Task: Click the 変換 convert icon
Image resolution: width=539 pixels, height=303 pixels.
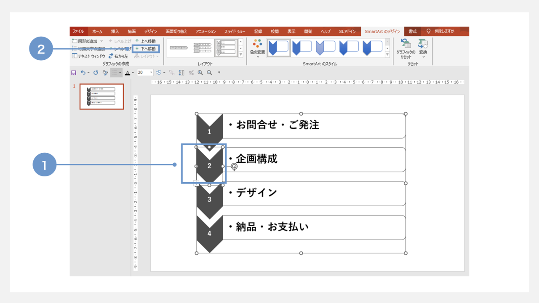Action: pos(423,43)
